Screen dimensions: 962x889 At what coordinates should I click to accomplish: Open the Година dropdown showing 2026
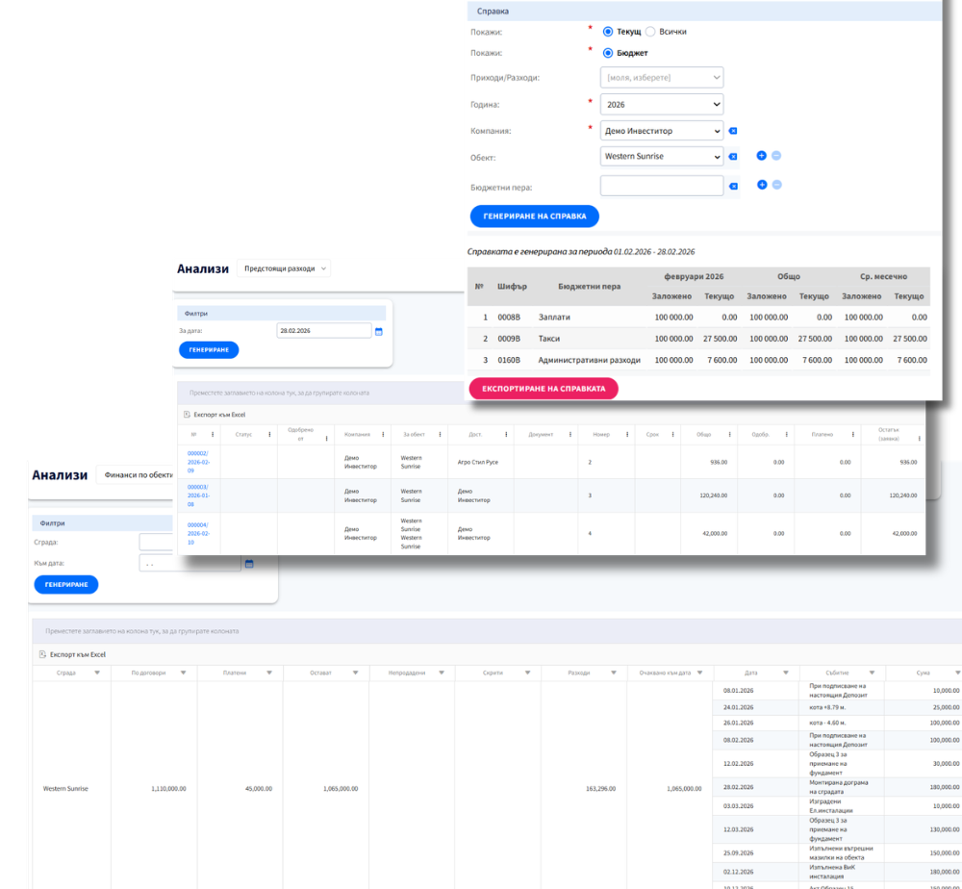point(662,104)
